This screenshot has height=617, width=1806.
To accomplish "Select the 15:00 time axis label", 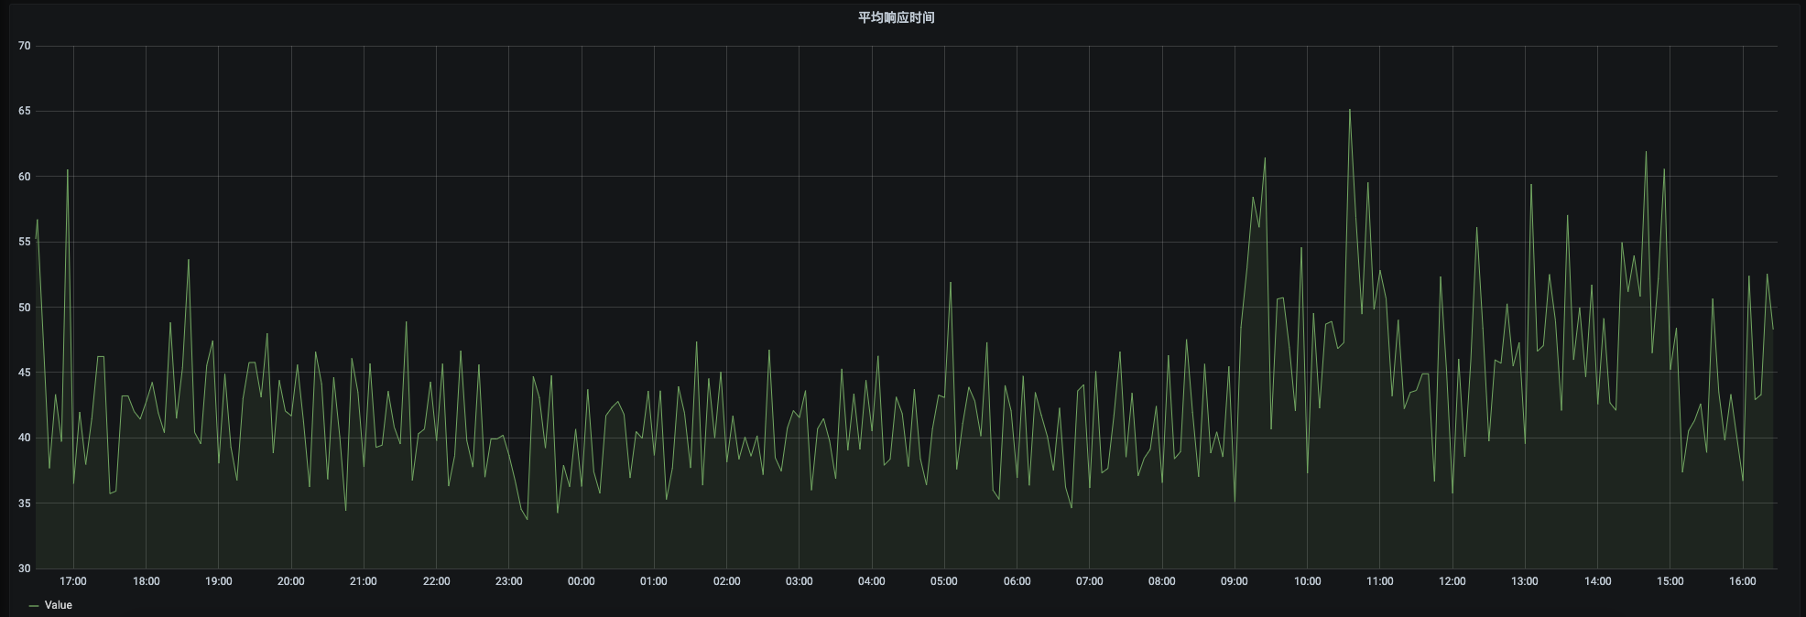I will 1670,581.
